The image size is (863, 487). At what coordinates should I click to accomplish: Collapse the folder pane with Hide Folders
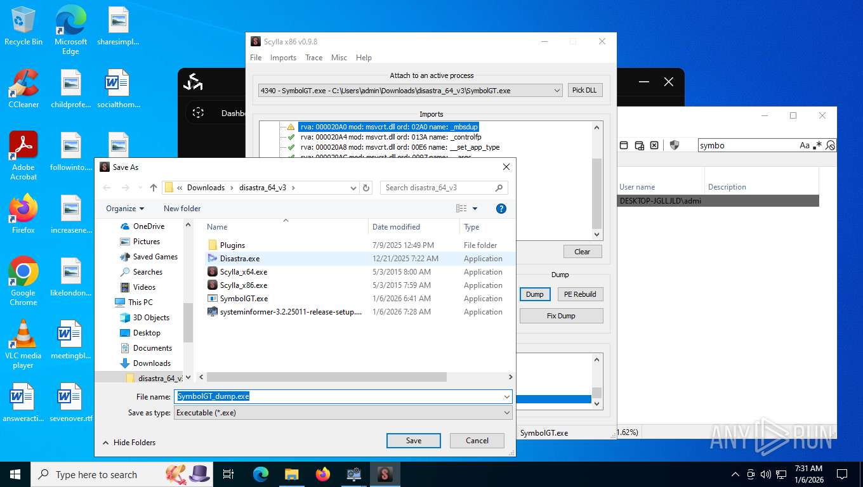pyautogui.click(x=128, y=443)
